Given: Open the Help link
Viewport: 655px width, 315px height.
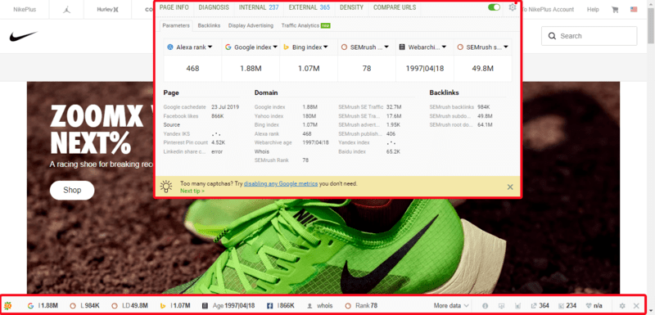Looking at the screenshot, I should 593,10.
